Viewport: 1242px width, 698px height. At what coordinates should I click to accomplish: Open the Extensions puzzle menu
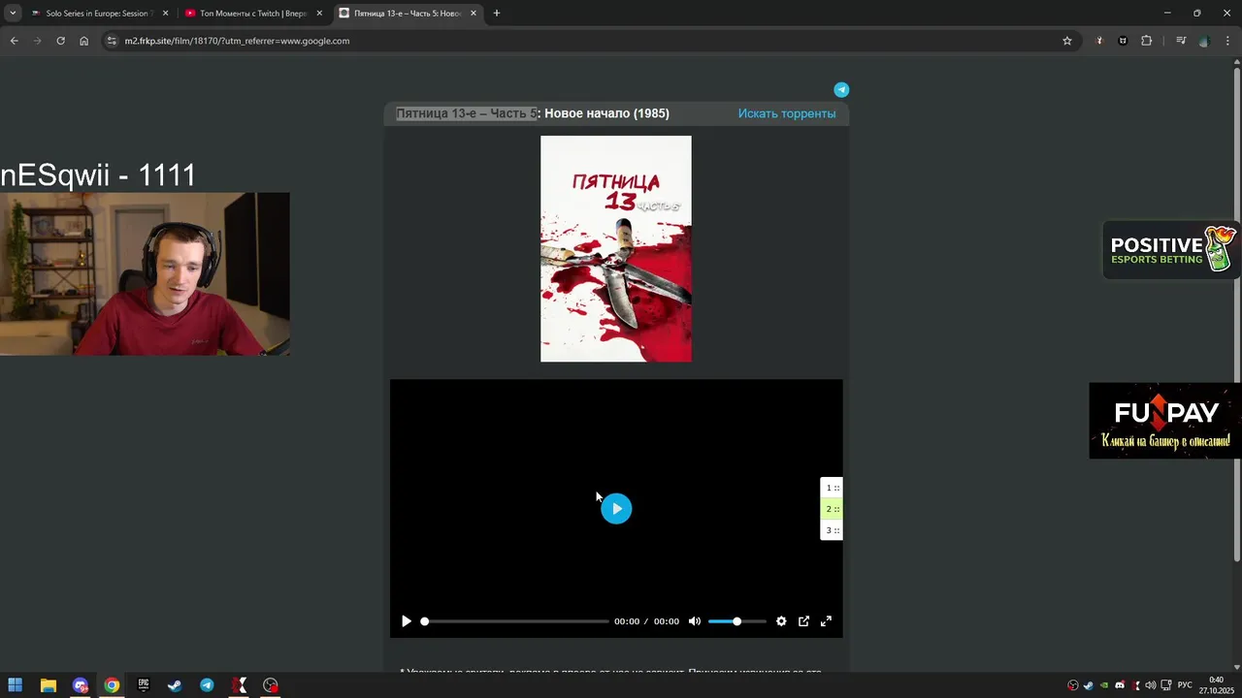[x=1146, y=41]
